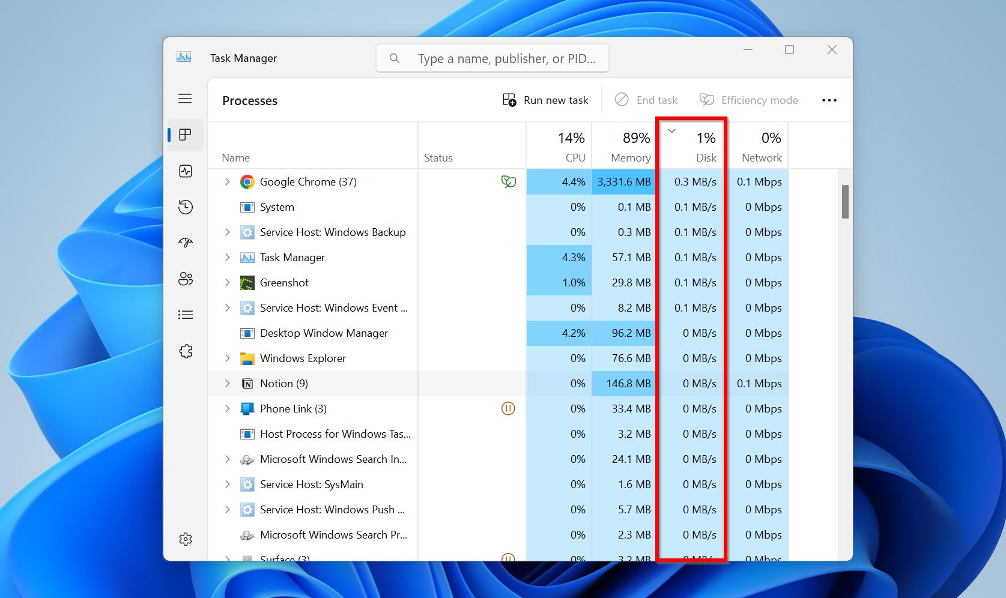Click the End task button
Screen dimensions: 1006x598
(x=646, y=100)
